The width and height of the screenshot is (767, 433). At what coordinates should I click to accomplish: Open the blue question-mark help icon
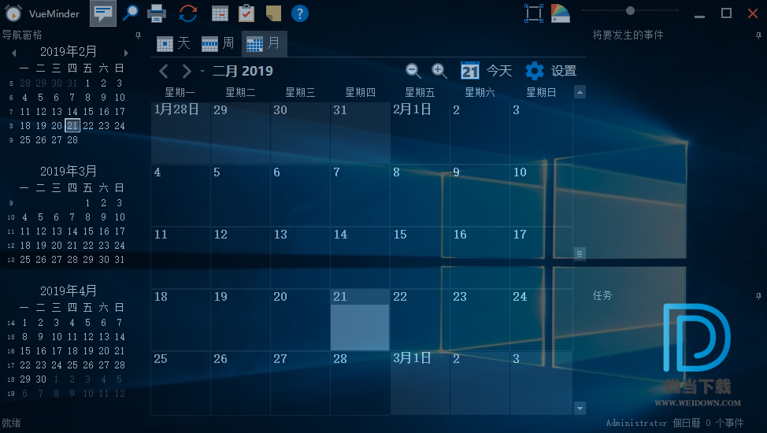(x=300, y=13)
